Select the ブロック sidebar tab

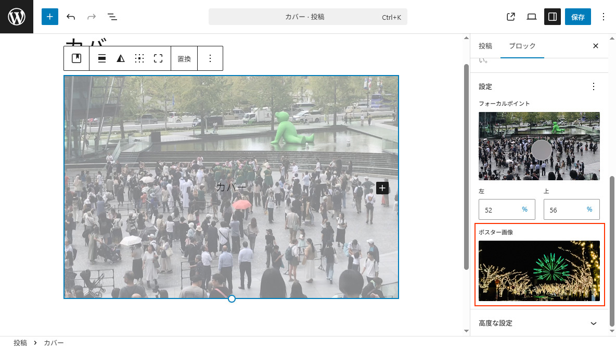(x=522, y=46)
